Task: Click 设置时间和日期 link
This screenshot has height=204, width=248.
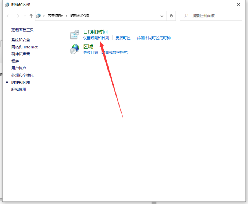Action: [x=96, y=38]
